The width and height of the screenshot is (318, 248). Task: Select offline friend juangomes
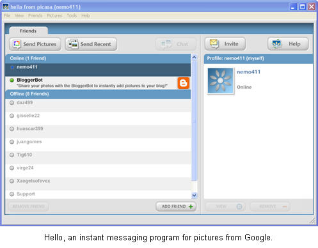tap(98, 144)
